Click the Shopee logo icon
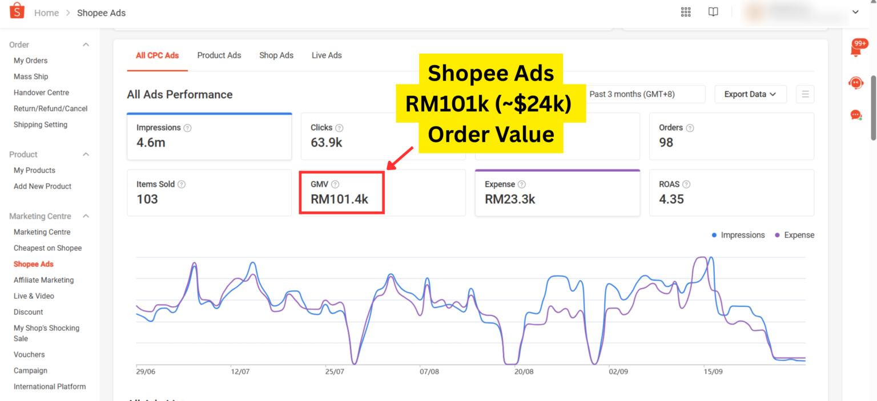 (17, 11)
